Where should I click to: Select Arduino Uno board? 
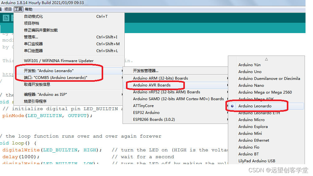point(266,72)
